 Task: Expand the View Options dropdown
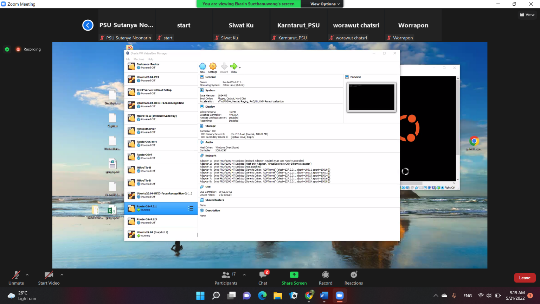click(x=325, y=4)
